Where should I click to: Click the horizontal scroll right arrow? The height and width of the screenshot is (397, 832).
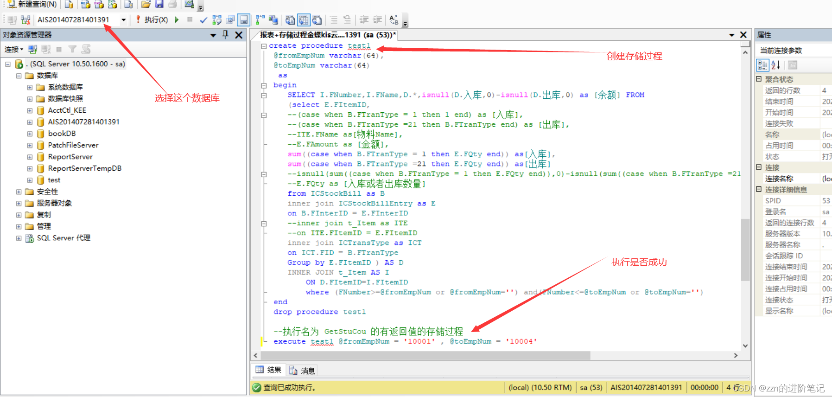pyautogui.click(x=736, y=355)
